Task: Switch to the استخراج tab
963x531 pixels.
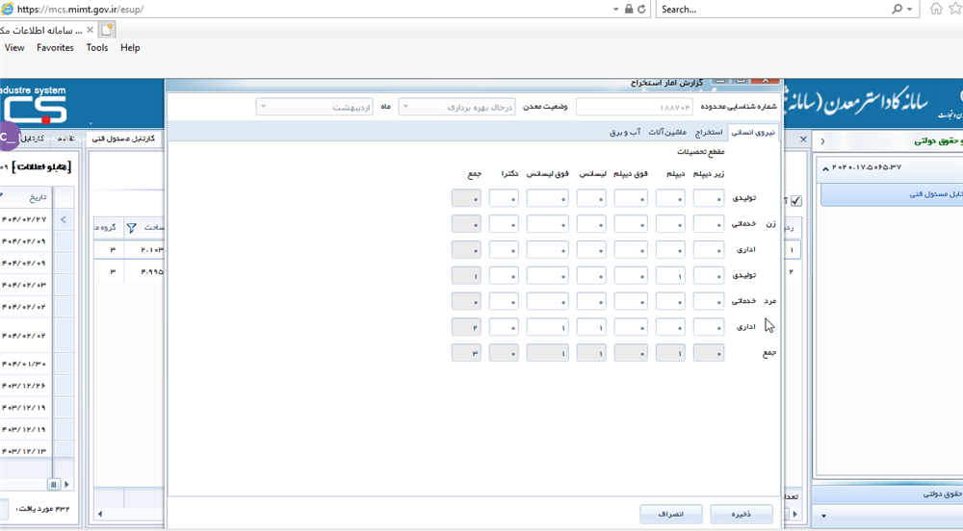Action: coord(709,133)
